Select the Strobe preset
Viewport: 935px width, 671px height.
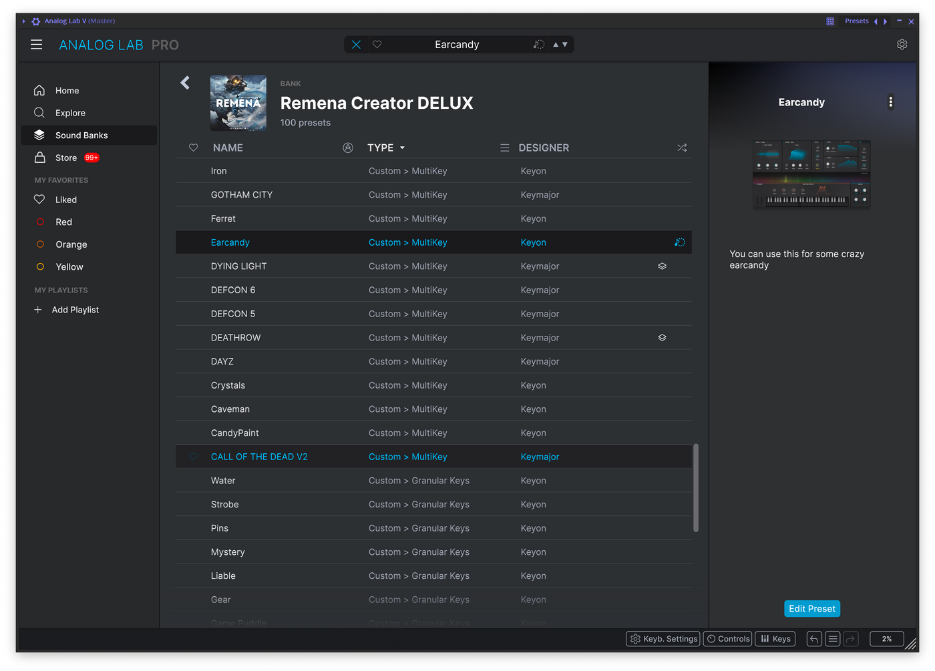click(x=434, y=504)
